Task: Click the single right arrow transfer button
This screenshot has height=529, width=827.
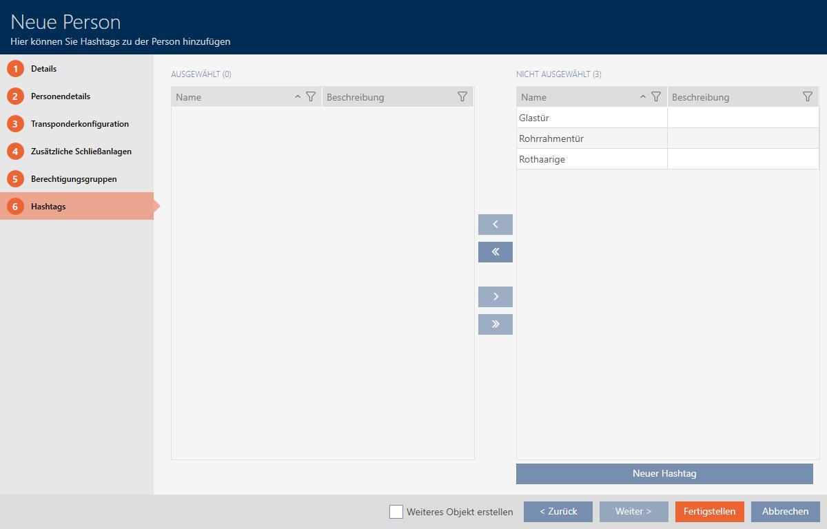Action: (x=495, y=297)
